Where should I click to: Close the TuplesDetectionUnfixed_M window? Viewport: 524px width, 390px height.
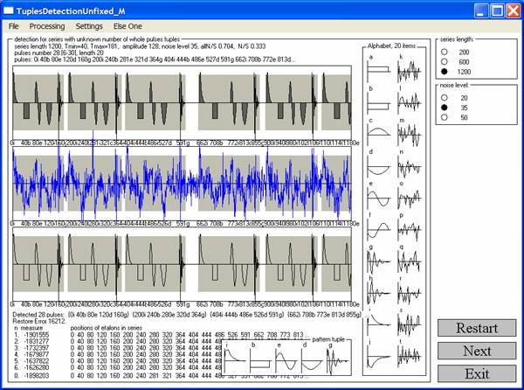tap(513, 10)
